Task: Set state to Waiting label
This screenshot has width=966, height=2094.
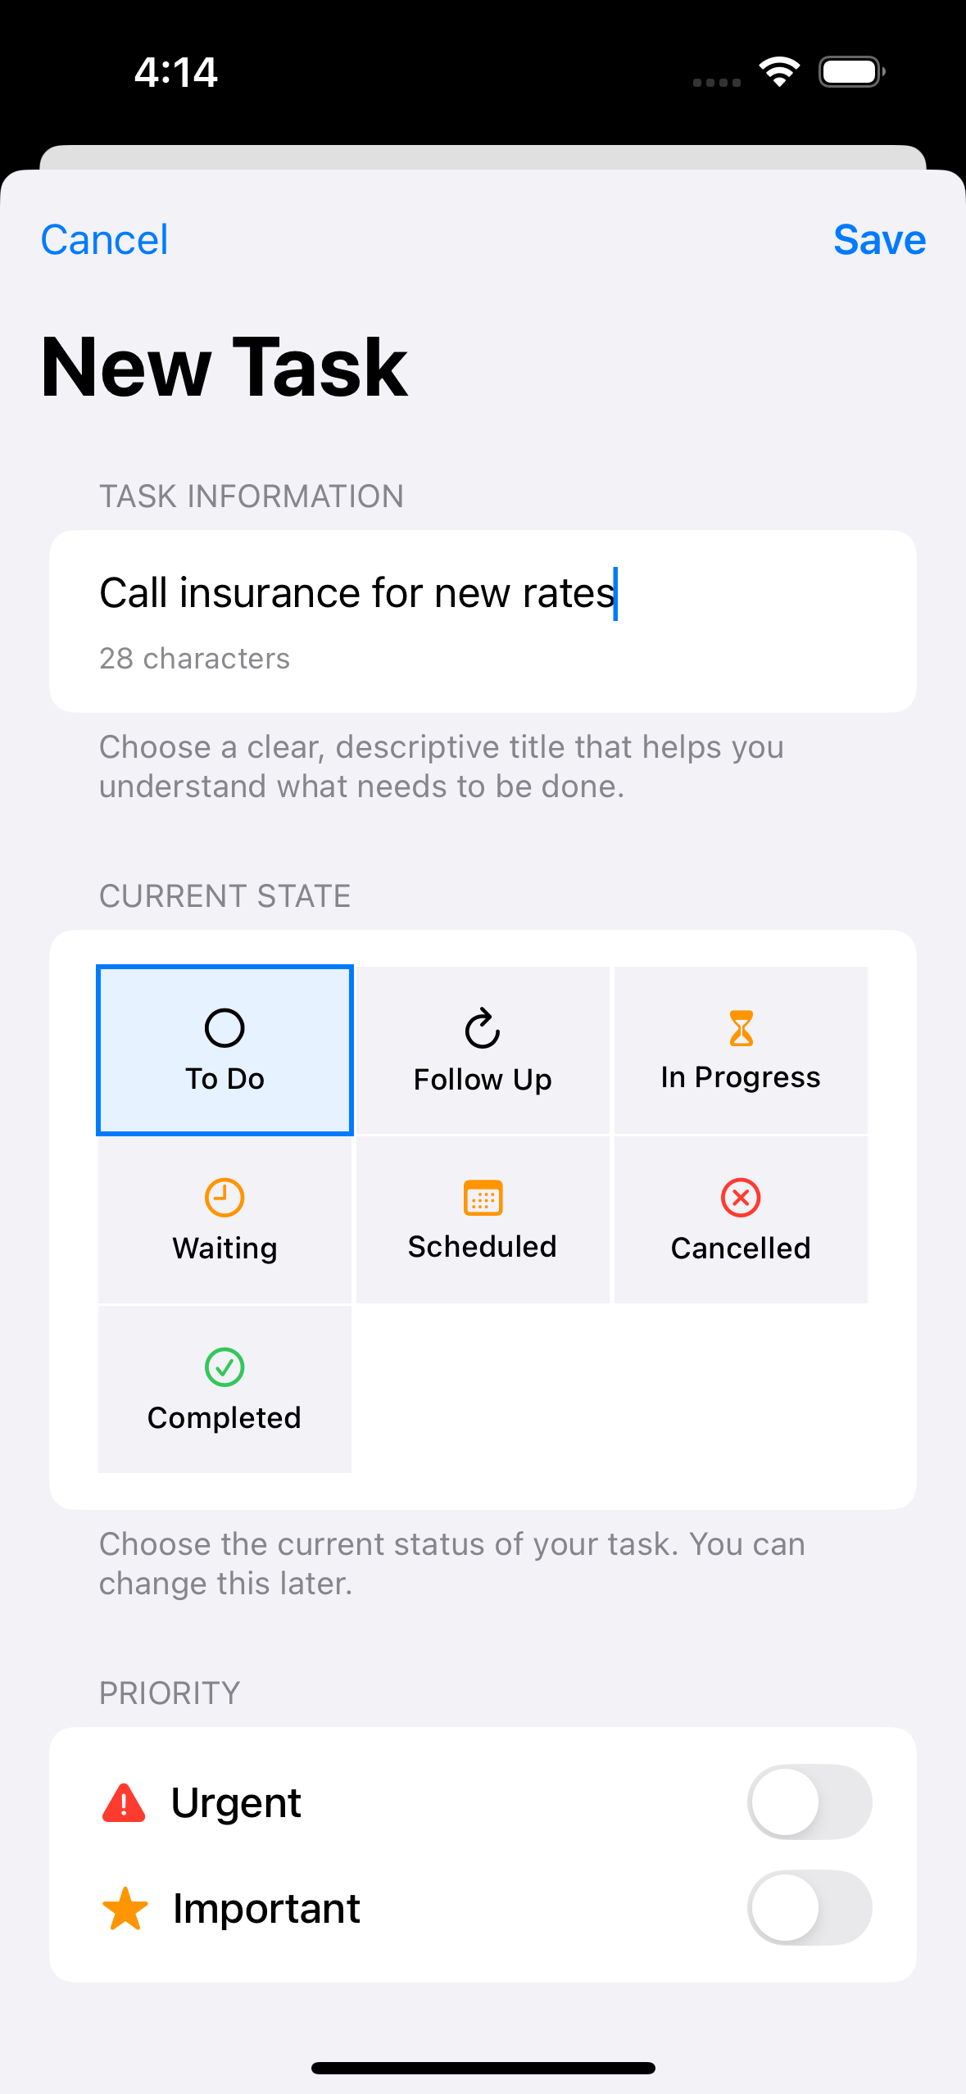Action: tap(224, 1249)
